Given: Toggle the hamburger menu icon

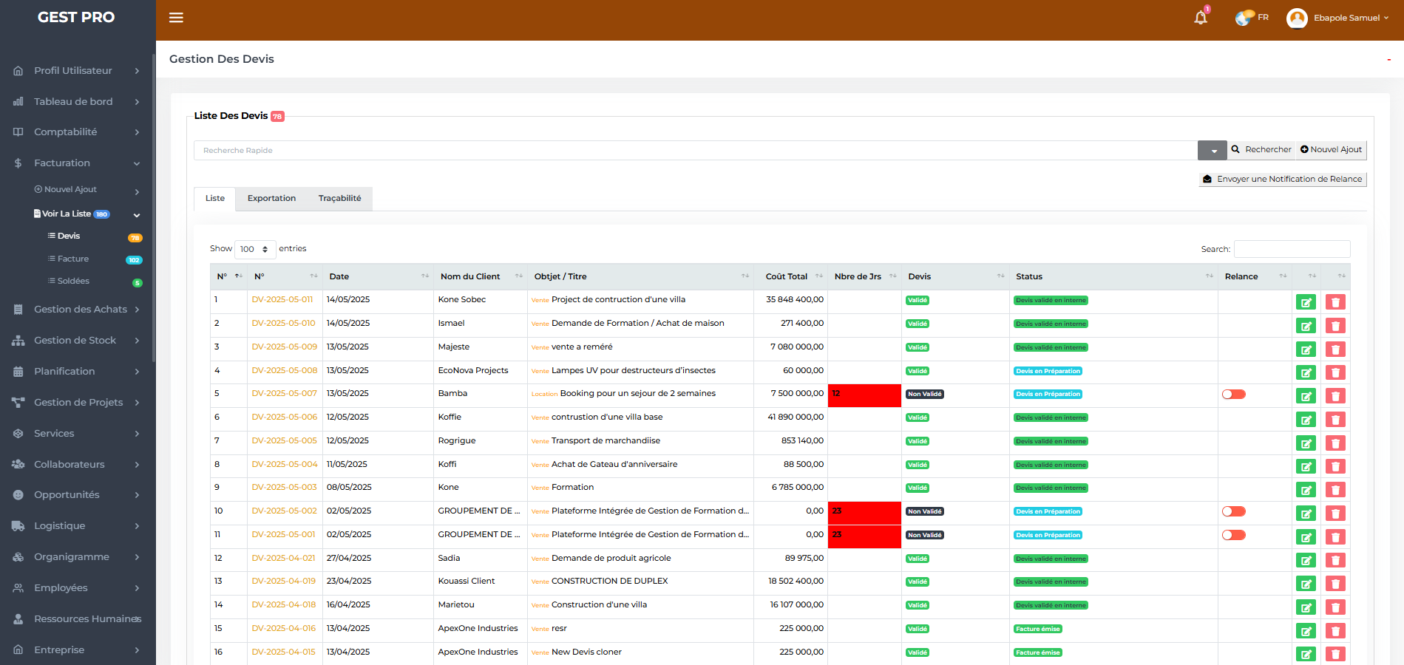Looking at the screenshot, I should pos(176,18).
